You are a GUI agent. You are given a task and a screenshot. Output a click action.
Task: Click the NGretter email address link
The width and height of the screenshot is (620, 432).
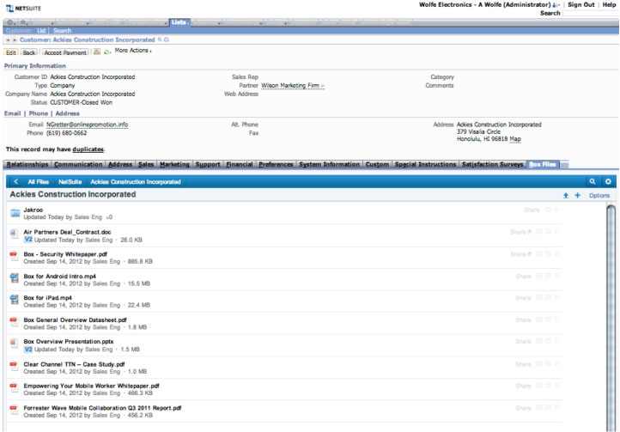(x=87, y=125)
